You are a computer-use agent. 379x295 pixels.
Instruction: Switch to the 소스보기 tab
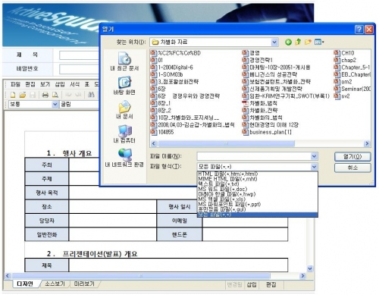pyautogui.click(x=55, y=284)
